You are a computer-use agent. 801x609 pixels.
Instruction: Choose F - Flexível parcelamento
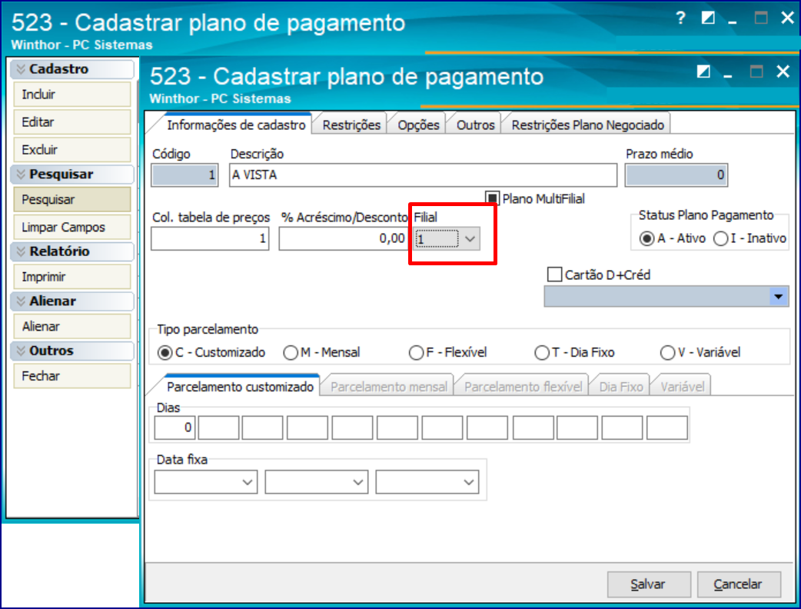click(x=416, y=352)
